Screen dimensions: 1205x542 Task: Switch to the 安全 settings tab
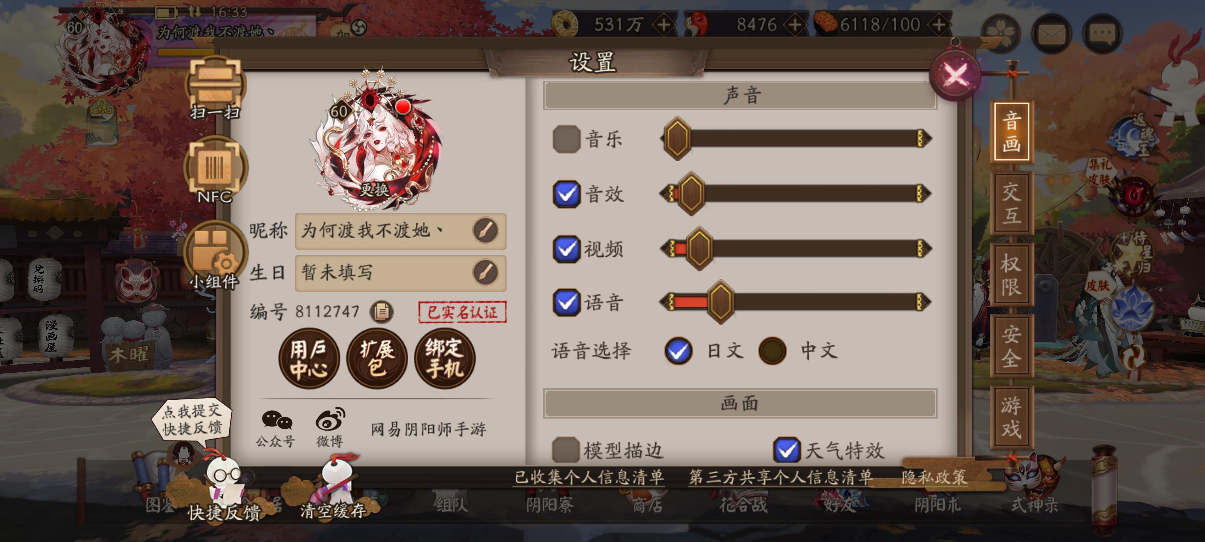(1011, 346)
